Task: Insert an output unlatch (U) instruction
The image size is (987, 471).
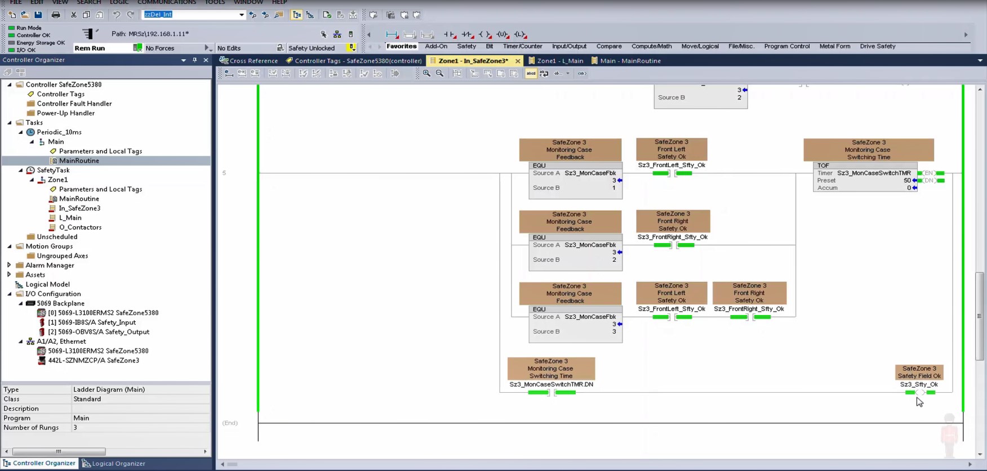Action: [502, 35]
